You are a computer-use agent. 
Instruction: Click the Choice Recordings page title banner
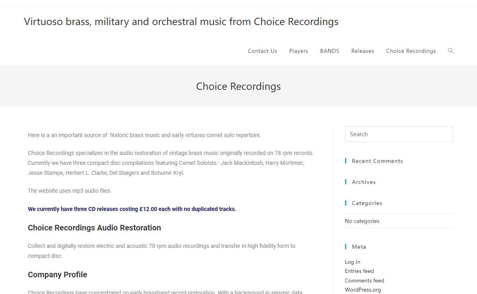238,86
